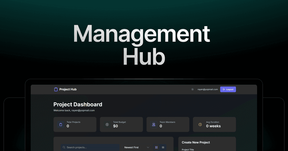The image size is (288, 151).
Task: Click the Avg Duration 0 weeks value
Action: pos(213,126)
